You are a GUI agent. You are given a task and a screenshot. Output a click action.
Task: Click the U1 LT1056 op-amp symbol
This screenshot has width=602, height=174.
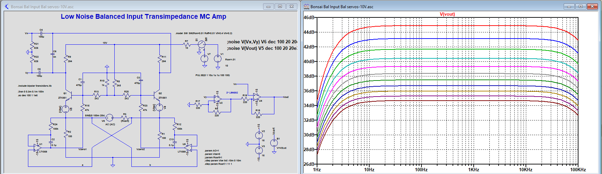(37, 147)
